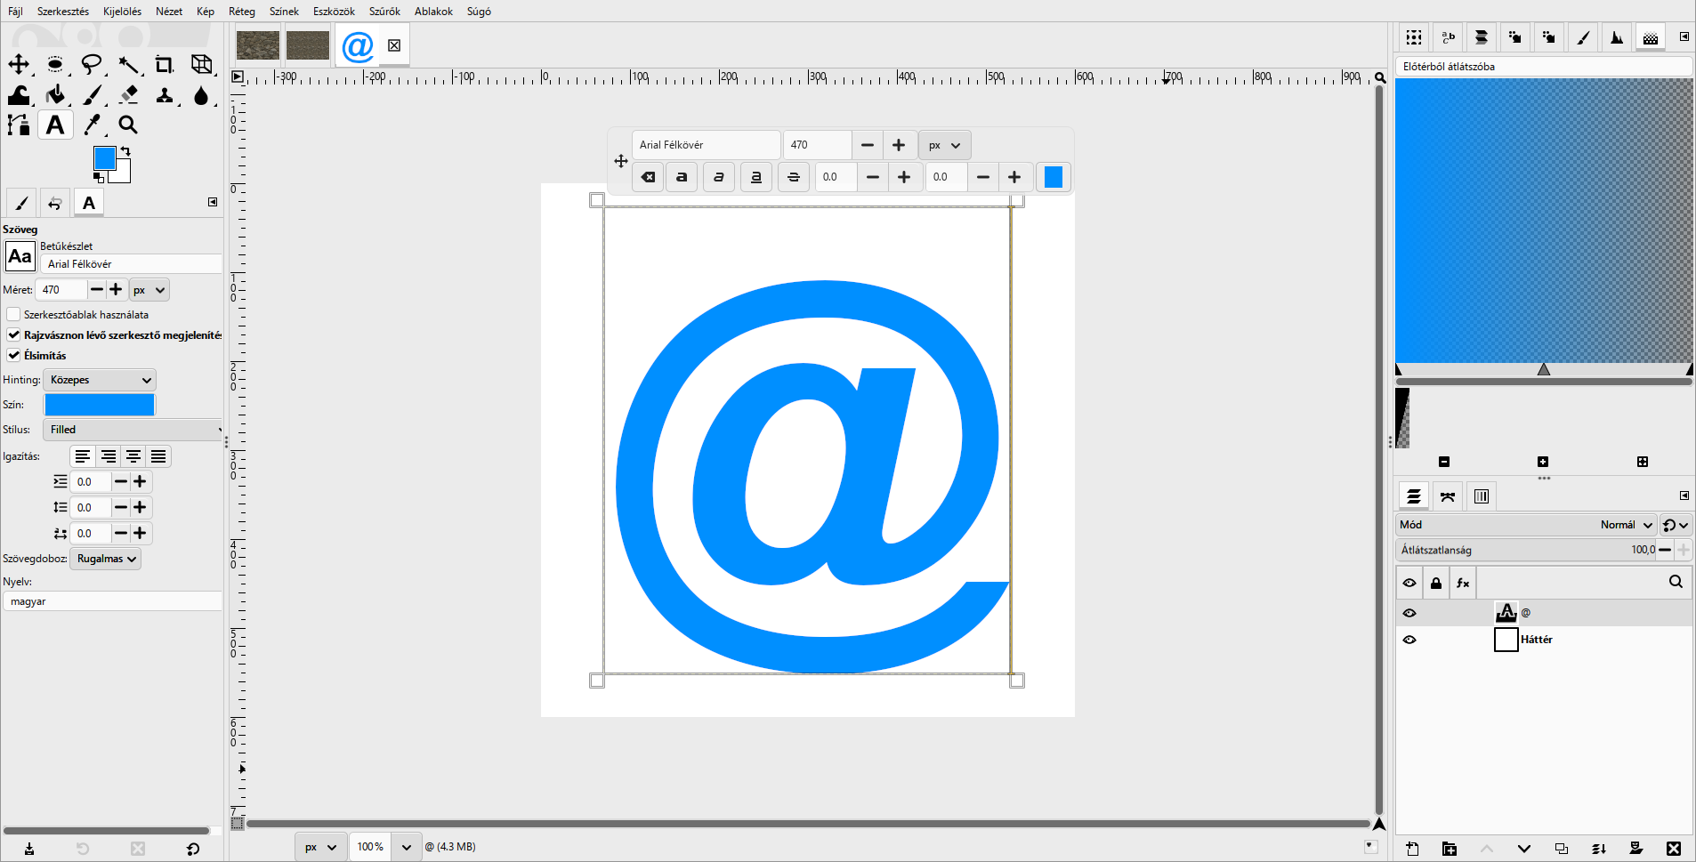Apply strikethrough in on-canvas text toolbar

(x=794, y=177)
